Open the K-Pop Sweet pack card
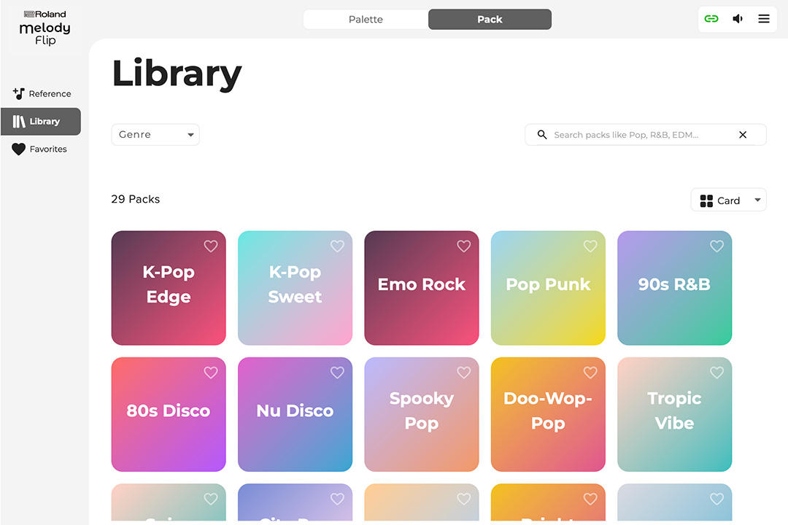 [x=295, y=288]
